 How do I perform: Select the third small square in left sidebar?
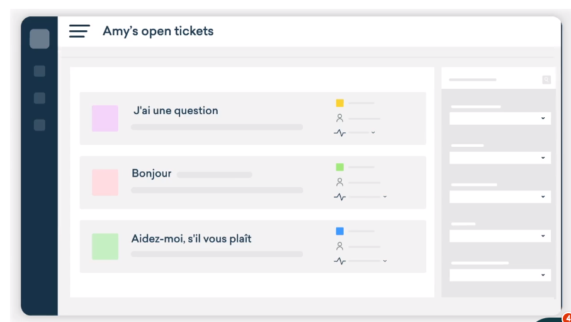tap(40, 125)
